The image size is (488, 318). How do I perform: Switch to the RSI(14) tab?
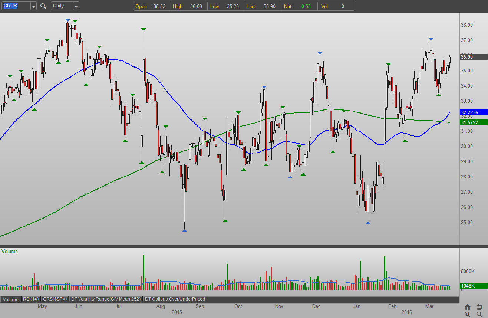pyautogui.click(x=31, y=299)
